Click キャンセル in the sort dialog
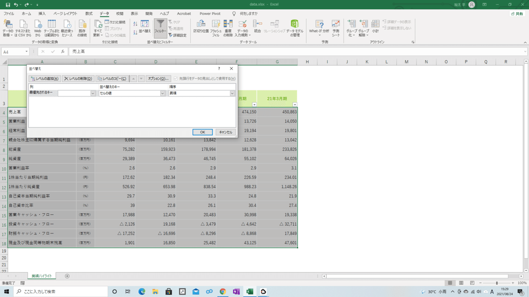529x297 pixels. click(226, 132)
